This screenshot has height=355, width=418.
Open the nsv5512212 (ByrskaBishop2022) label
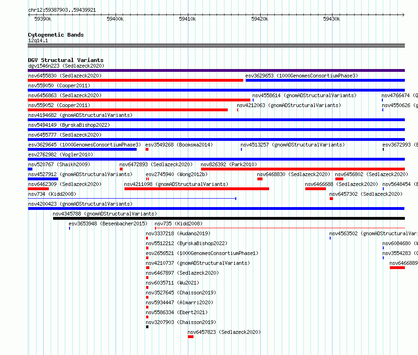click(x=186, y=243)
